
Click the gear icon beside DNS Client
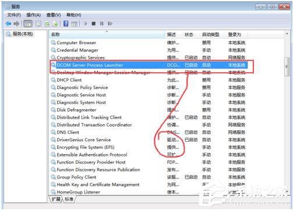coord(53,132)
